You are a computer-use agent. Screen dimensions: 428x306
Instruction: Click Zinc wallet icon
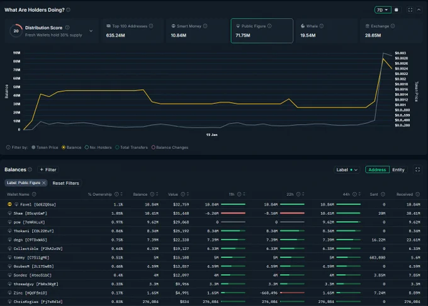9,293
